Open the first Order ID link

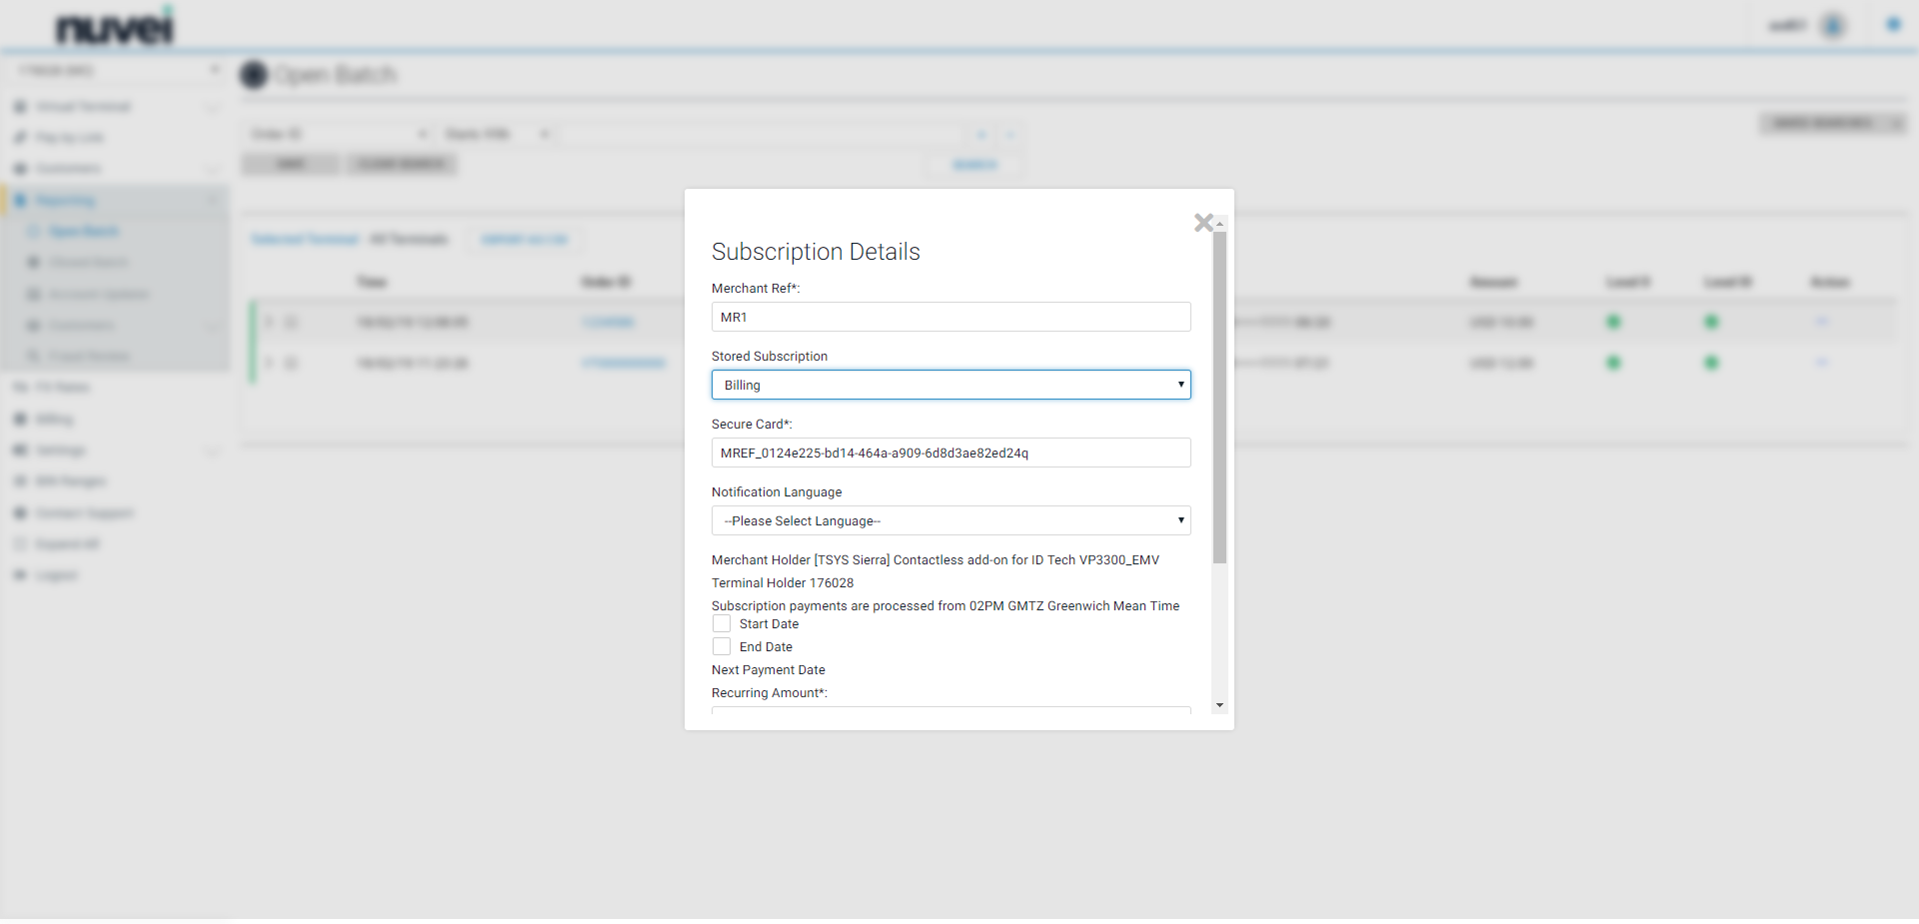click(609, 322)
